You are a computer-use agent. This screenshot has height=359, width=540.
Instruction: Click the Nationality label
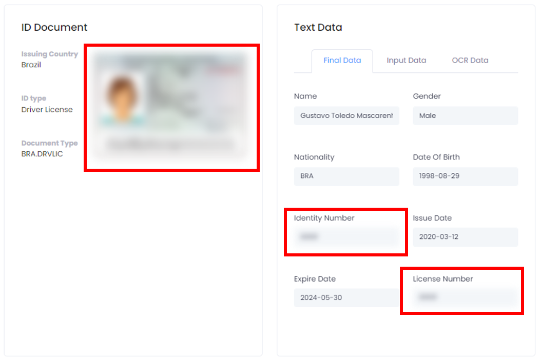pyautogui.click(x=314, y=157)
